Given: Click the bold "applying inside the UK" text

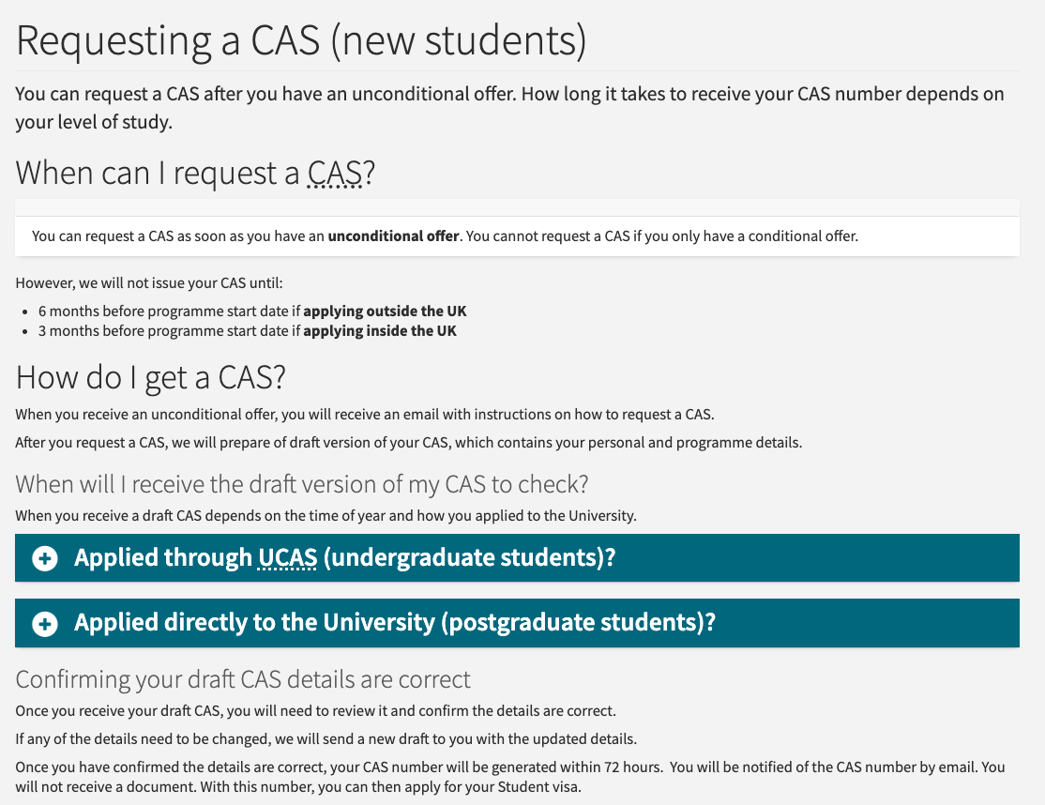Looking at the screenshot, I should (380, 331).
